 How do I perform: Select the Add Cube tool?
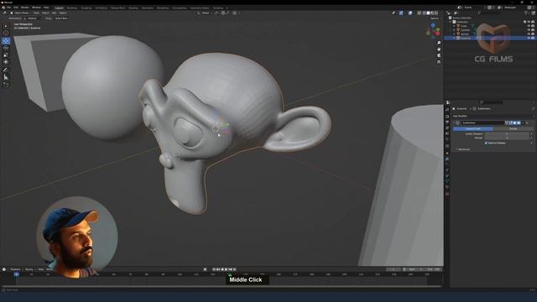coord(6,84)
